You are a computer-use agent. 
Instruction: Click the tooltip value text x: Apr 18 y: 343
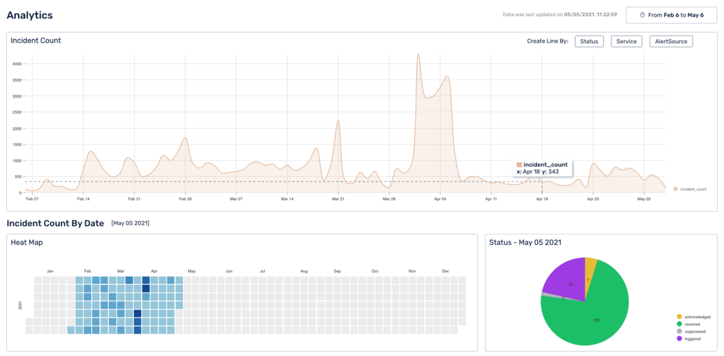[x=537, y=171]
